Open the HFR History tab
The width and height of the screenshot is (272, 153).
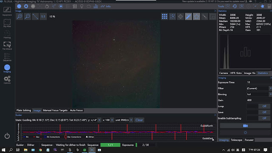tap(236, 73)
